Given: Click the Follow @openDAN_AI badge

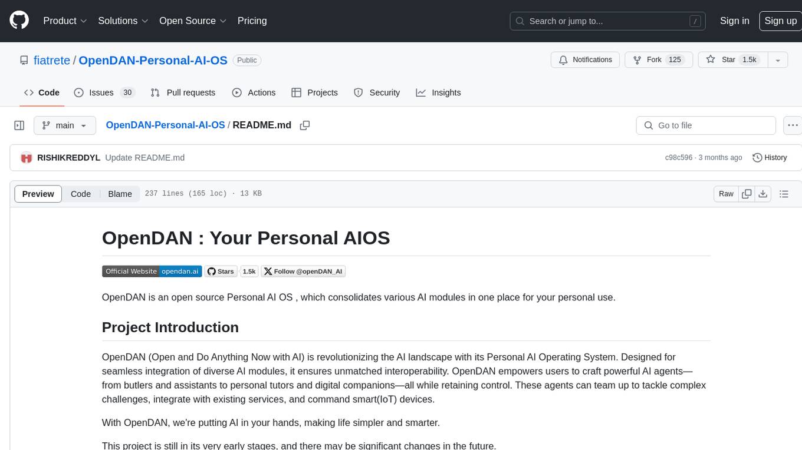Looking at the screenshot, I should (x=303, y=272).
